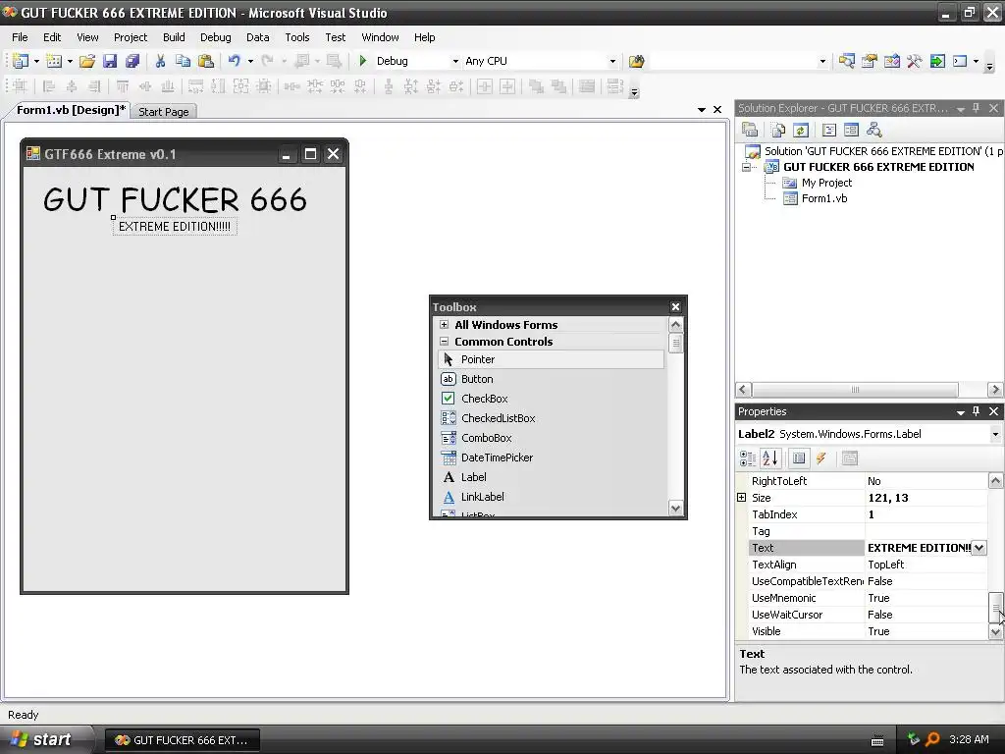Open the Object Browser toolbar icon
Screen dimensions: 1005x754
point(892,61)
